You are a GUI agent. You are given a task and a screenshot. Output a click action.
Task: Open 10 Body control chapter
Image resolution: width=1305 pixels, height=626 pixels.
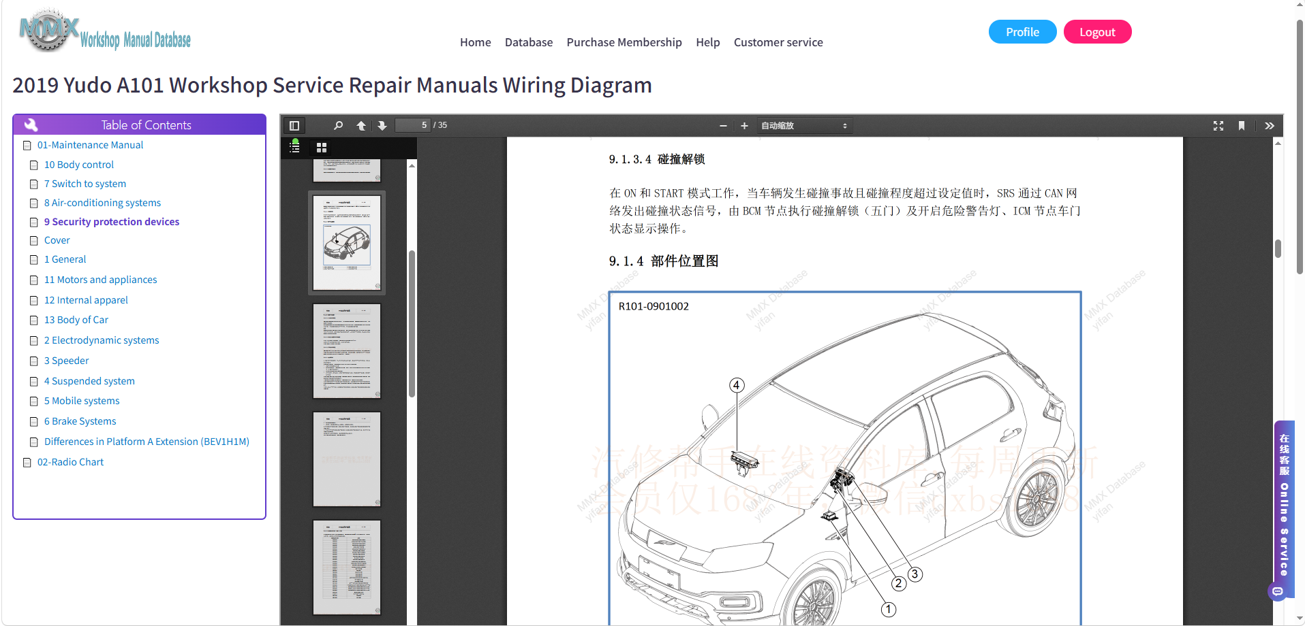79,165
